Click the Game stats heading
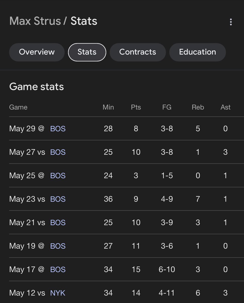 click(36, 87)
